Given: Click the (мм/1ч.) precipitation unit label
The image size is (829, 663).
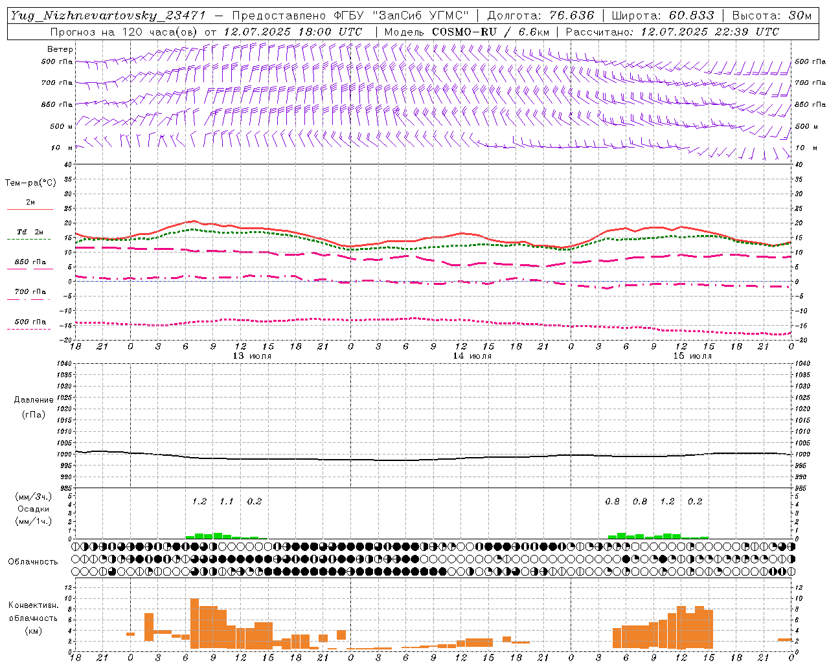Looking at the screenshot, I should [x=33, y=521].
